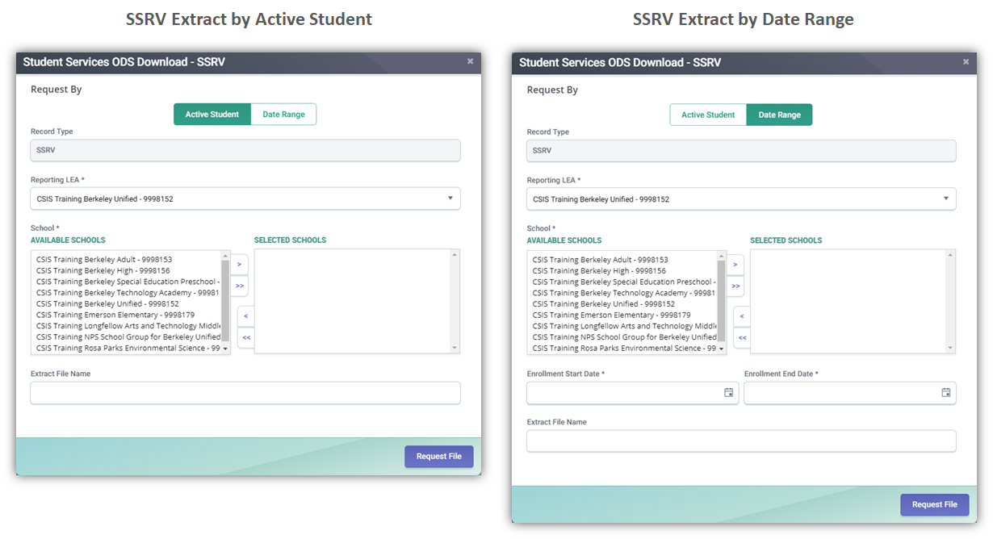The height and width of the screenshot is (539, 993).
Task: Close the Date Range SSRV dialog
Action: [966, 61]
